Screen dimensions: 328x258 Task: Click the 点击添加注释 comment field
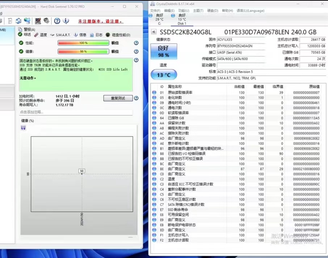(75, 112)
